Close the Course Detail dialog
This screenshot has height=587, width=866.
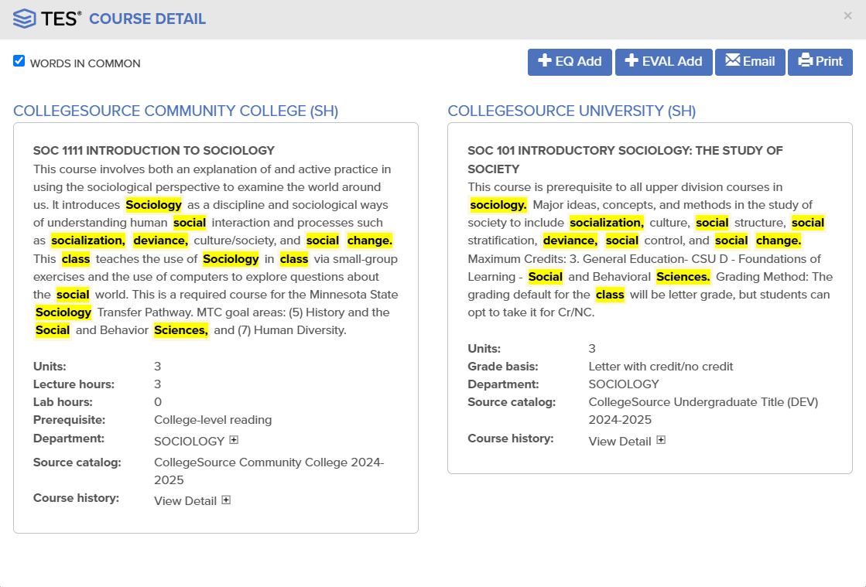point(847,16)
